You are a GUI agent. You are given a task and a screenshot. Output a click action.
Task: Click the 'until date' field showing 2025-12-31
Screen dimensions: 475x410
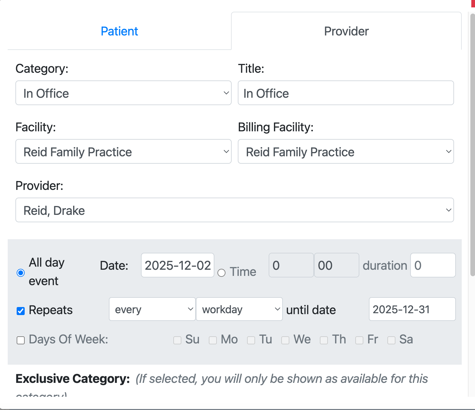tap(412, 309)
